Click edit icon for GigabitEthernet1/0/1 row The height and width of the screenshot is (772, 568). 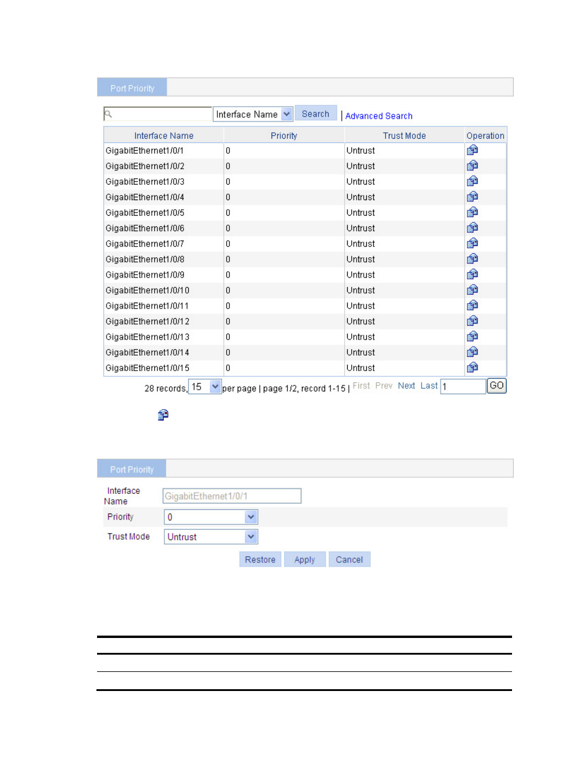click(472, 150)
